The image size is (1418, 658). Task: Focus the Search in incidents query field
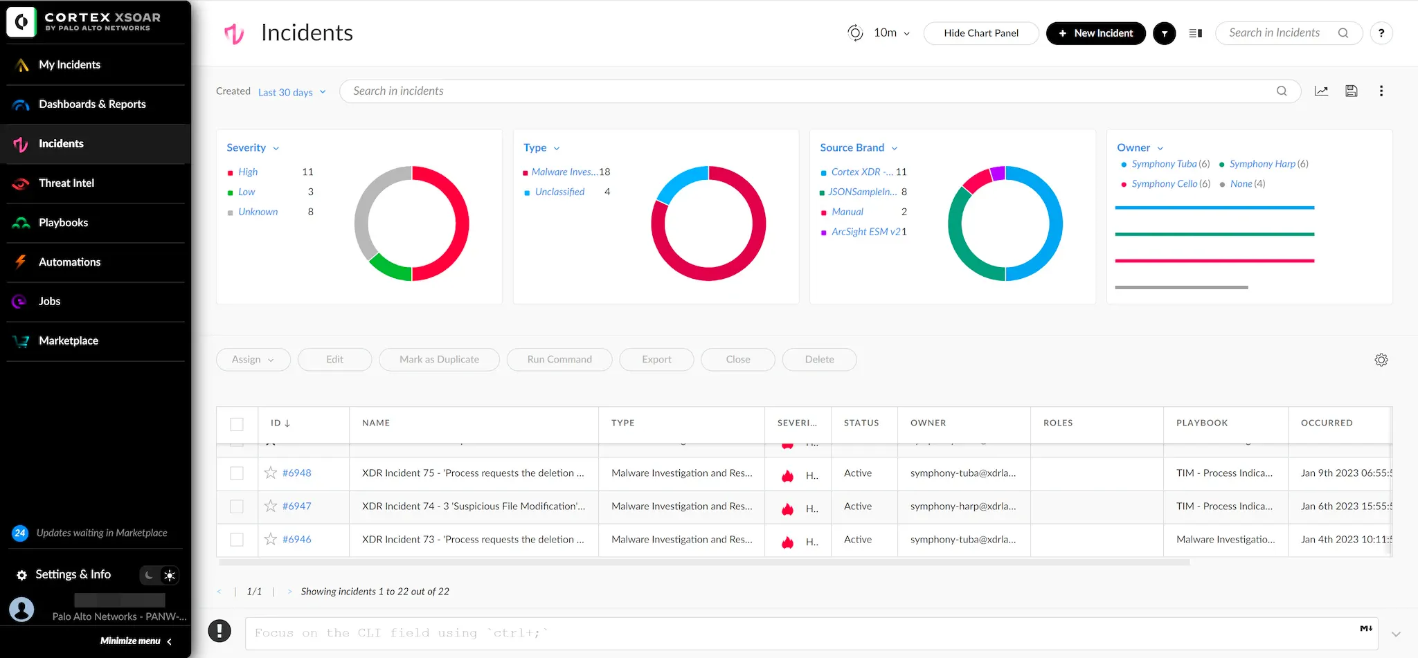810,91
